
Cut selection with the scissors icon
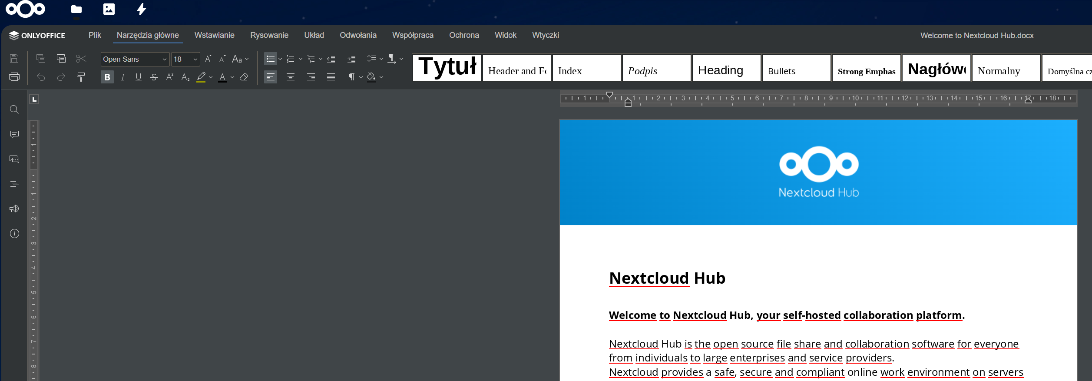[81, 58]
